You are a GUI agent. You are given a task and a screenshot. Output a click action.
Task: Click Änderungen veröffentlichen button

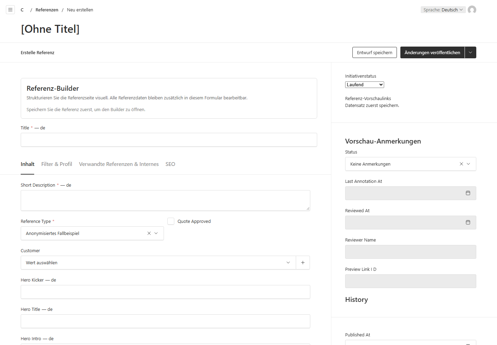(x=432, y=52)
